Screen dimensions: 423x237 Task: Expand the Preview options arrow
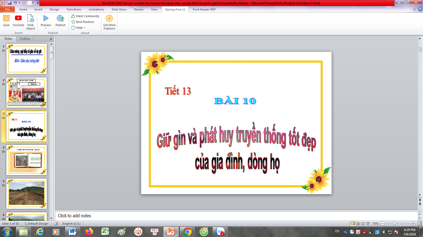click(x=46, y=28)
